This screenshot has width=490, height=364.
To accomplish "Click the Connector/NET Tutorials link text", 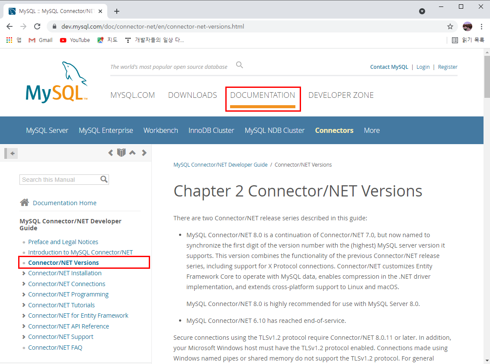I will [x=61, y=305].
